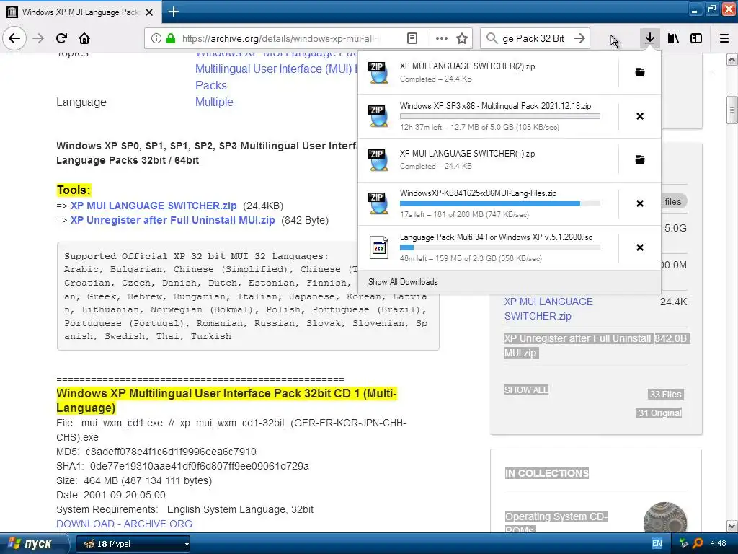738x554 pixels.
Task: Select Language Pack Multi 34 For Windows XP entry
Action: [488, 247]
